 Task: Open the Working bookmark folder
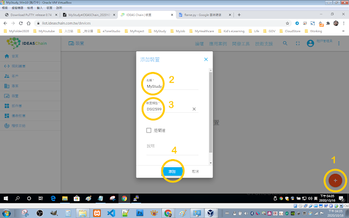click(314, 31)
